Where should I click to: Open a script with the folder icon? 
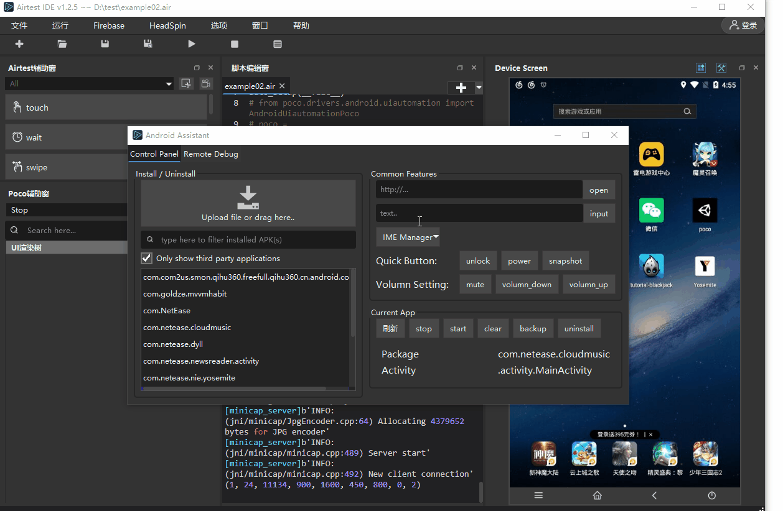pyautogui.click(x=62, y=44)
